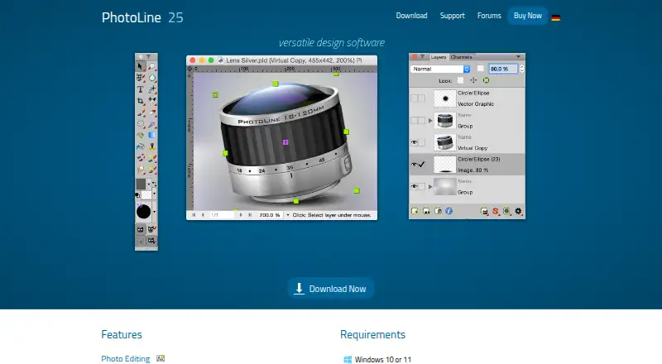This screenshot has height=364, width=662.
Task: Open the Forums page in navigation
Action: (489, 16)
